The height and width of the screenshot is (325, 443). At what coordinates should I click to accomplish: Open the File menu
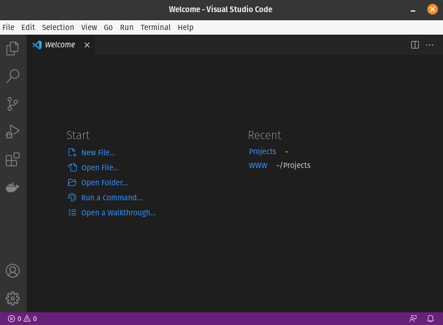click(x=9, y=28)
